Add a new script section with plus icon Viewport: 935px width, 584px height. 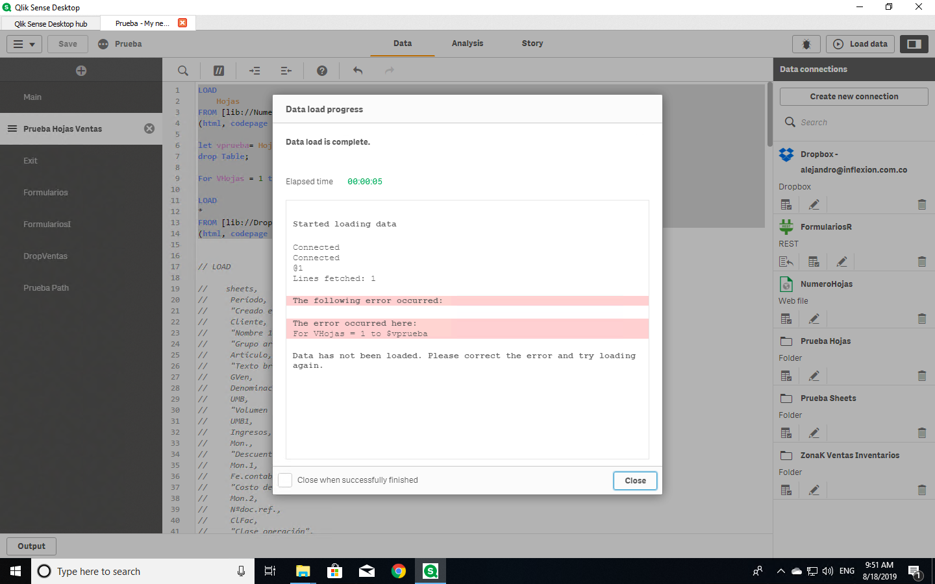click(x=81, y=71)
